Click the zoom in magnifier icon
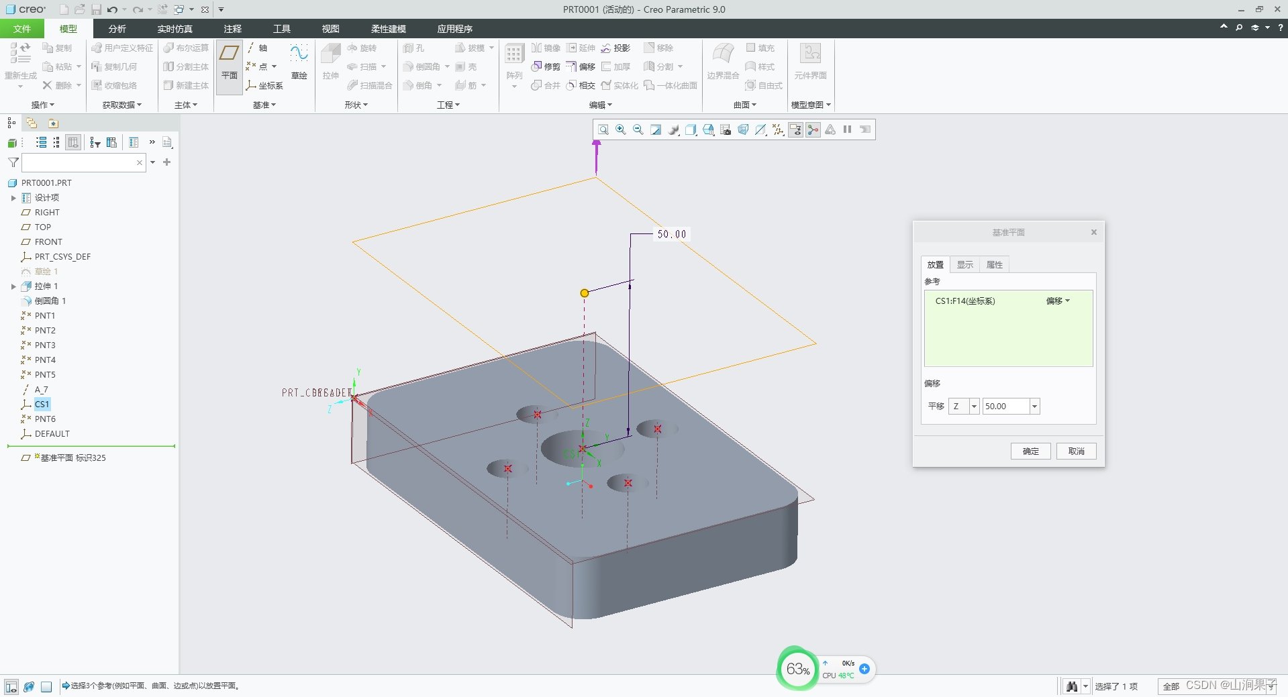This screenshot has height=697, width=1288. point(621,129)
